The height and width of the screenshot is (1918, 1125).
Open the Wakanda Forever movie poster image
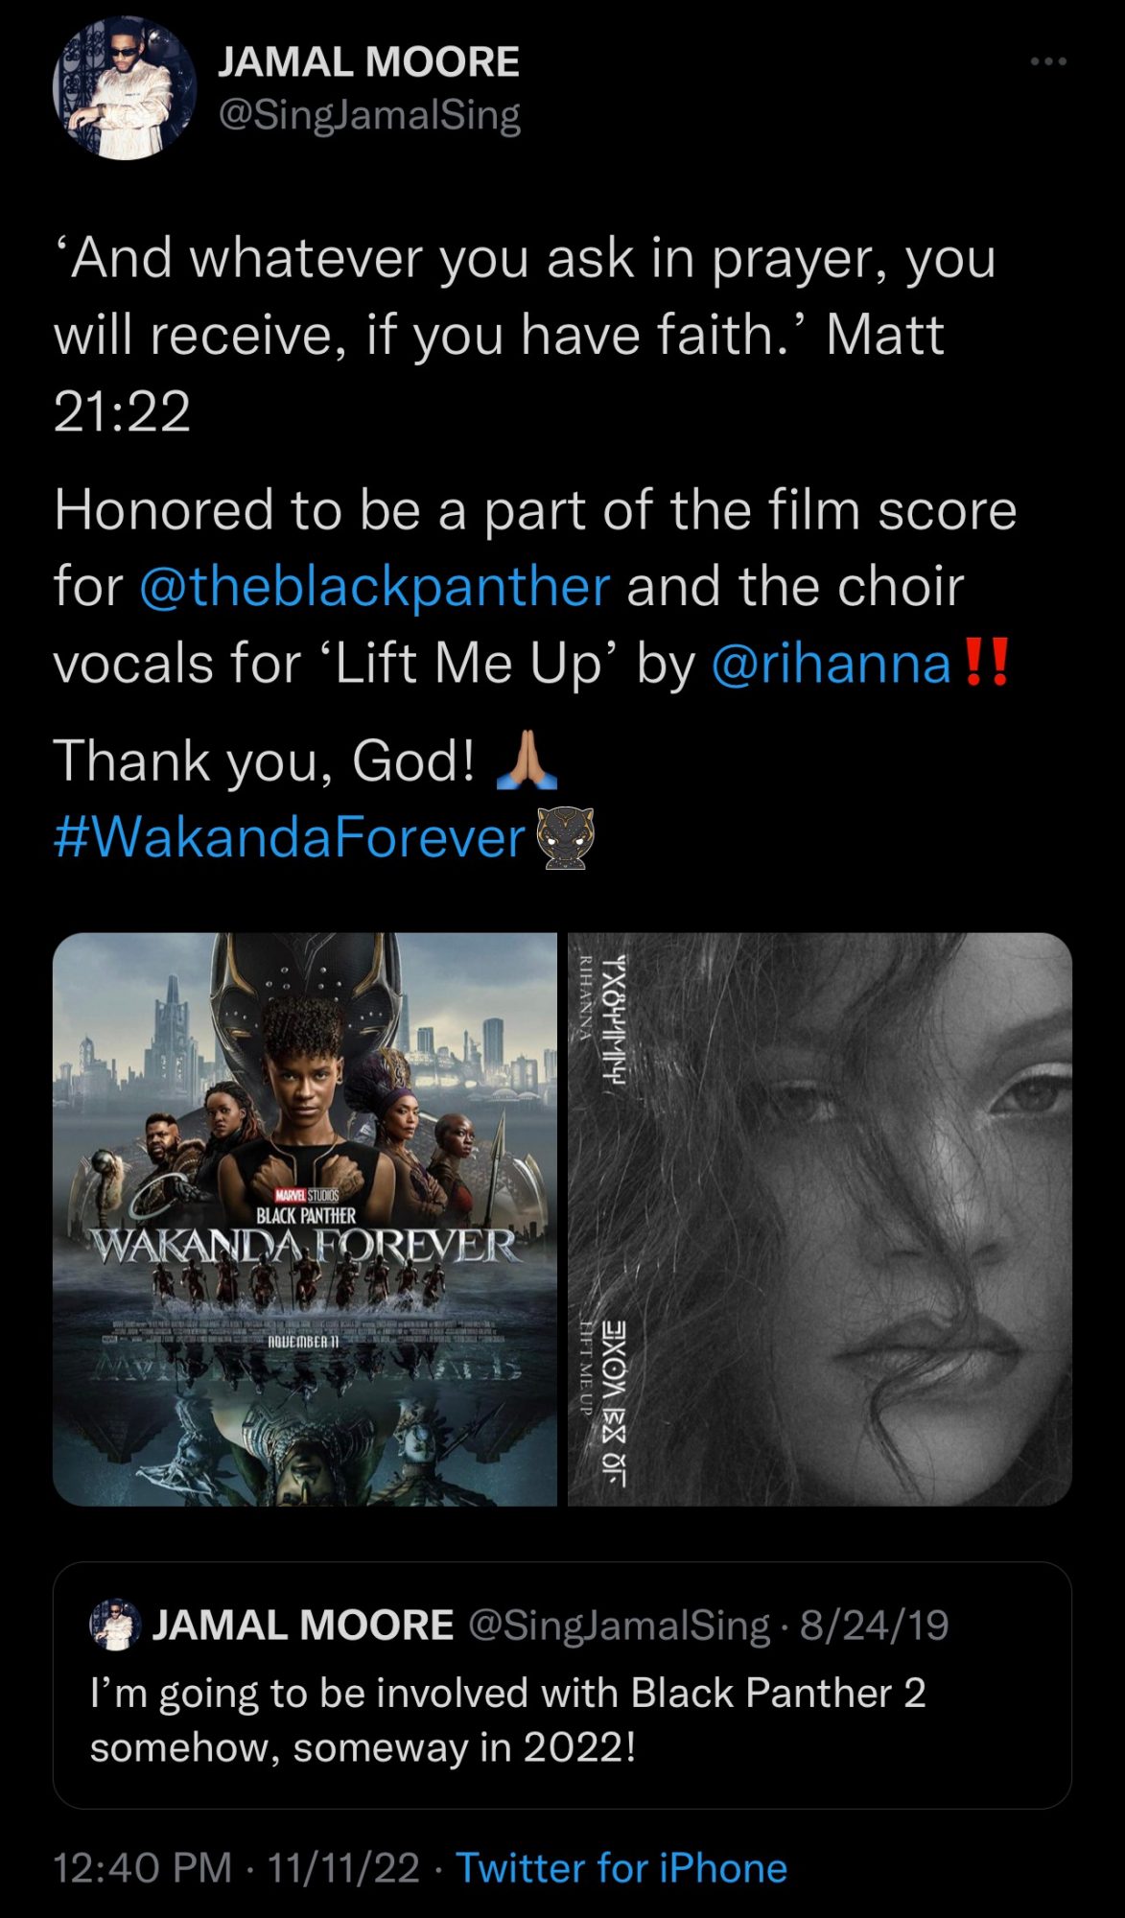click(305, 1219)
